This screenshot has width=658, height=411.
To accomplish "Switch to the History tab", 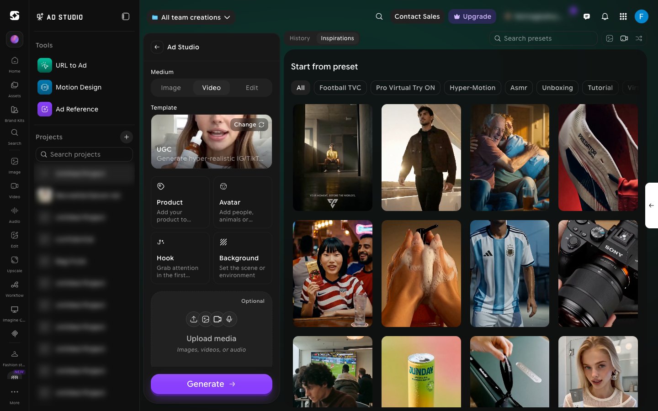I will 300,38.
